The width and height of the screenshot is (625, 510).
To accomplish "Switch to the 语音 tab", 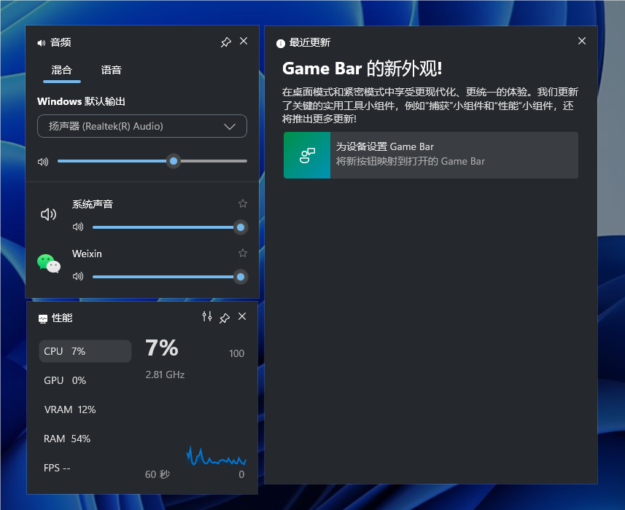I will tap(111, 70).
